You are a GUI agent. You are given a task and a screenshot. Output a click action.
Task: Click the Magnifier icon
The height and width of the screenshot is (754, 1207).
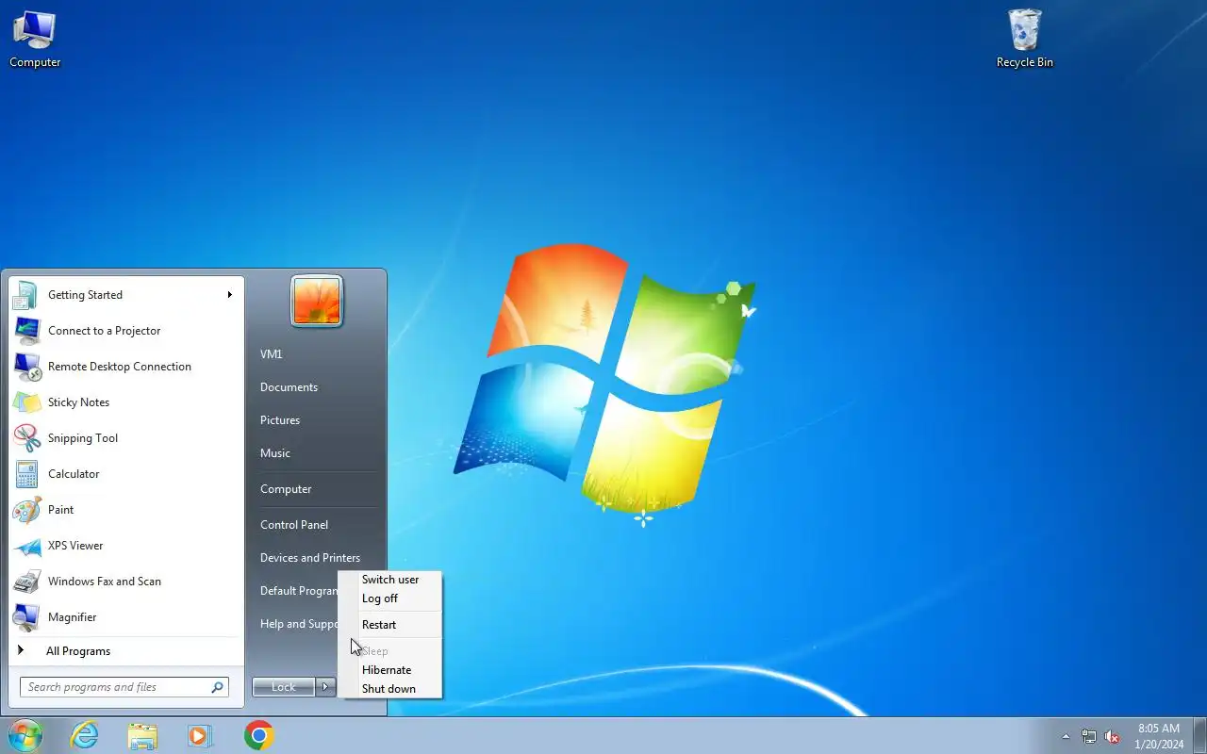coord(26,617)
